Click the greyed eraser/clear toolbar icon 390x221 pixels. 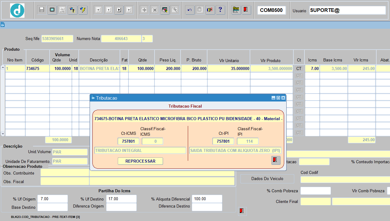[x=175, y=10]
